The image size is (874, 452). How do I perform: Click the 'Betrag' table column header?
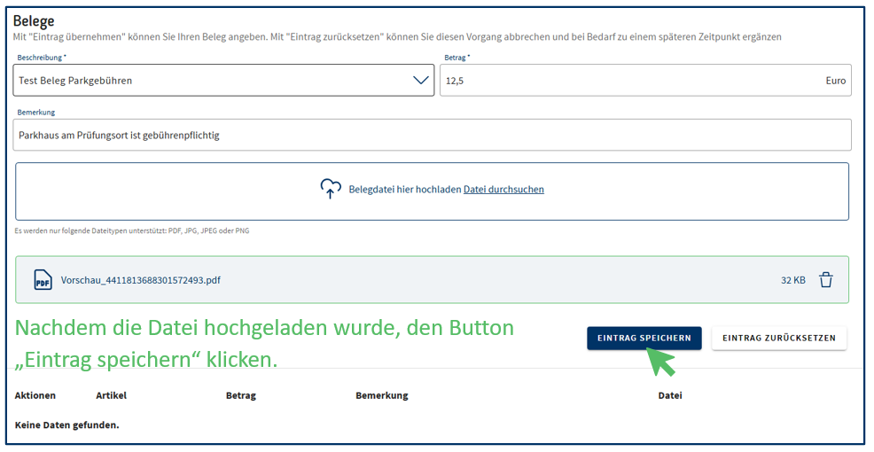[x=241, y=395]
